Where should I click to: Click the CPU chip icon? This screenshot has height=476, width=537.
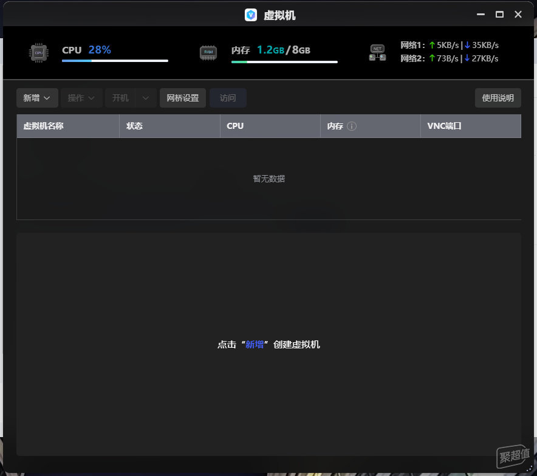point(39,53)
